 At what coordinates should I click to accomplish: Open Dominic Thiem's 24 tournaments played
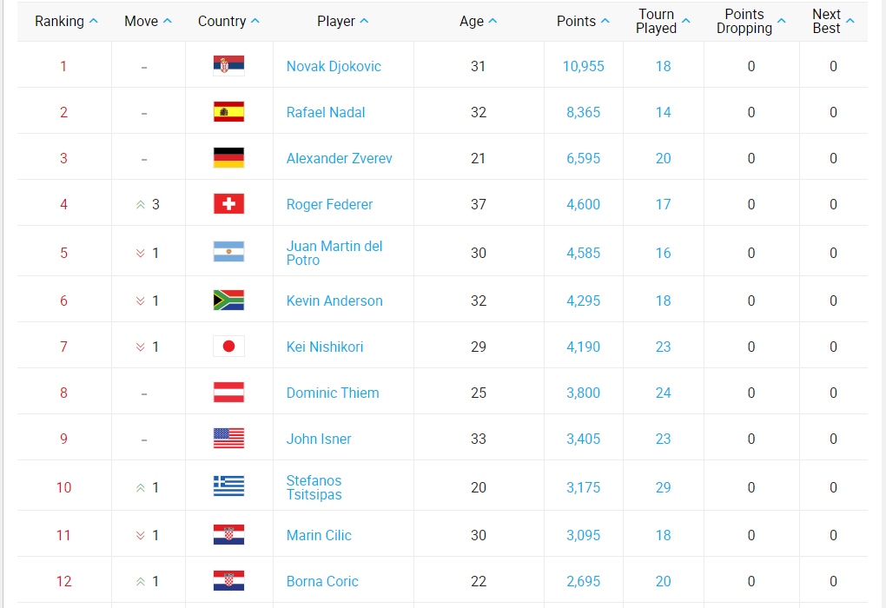coord(663,393)
